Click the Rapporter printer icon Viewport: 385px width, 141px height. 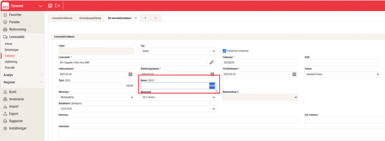click(5, 121)
